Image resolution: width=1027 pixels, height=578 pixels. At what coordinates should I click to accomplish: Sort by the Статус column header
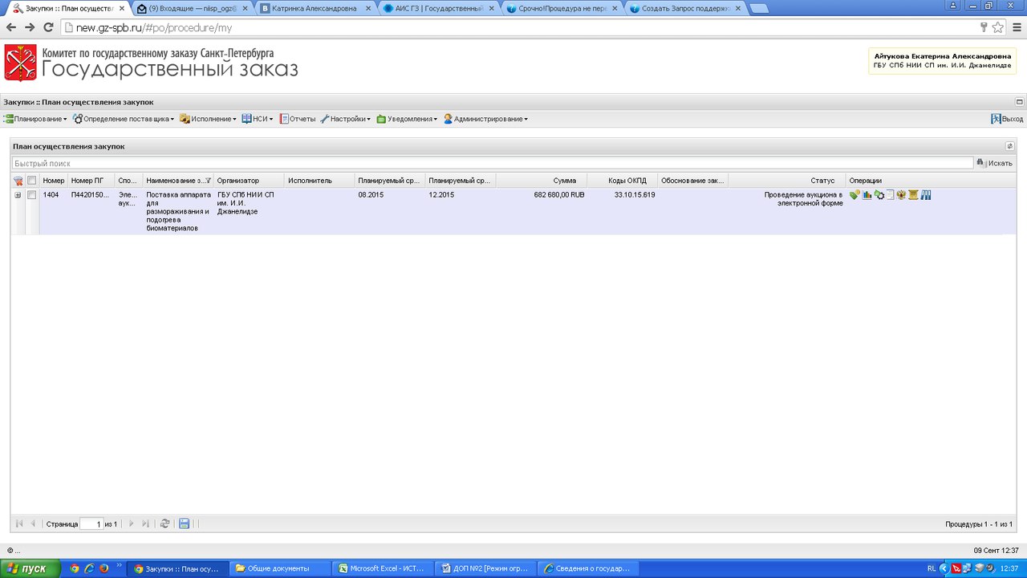786,181
